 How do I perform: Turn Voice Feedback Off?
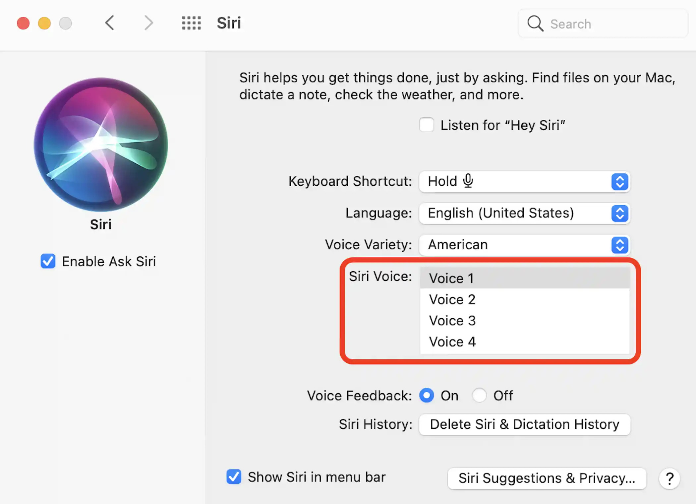[479, 395]
